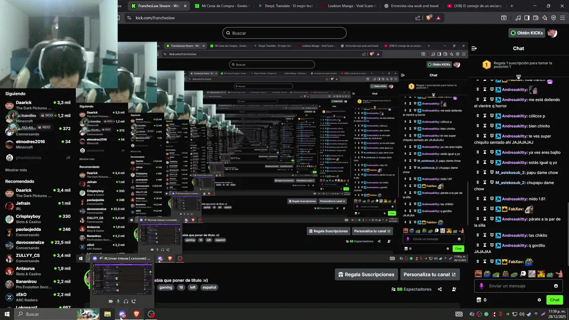Open elmodres2016 channel in sidebar
The height and width of the screenshot is (320, 569).
tap(38, 144)
